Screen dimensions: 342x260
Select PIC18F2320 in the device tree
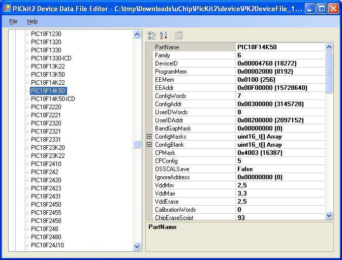(x=46, y=123)
